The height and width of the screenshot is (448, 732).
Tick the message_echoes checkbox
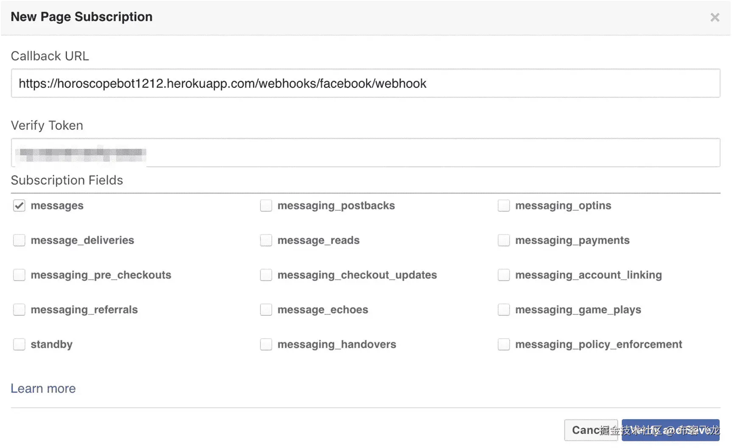266,310
